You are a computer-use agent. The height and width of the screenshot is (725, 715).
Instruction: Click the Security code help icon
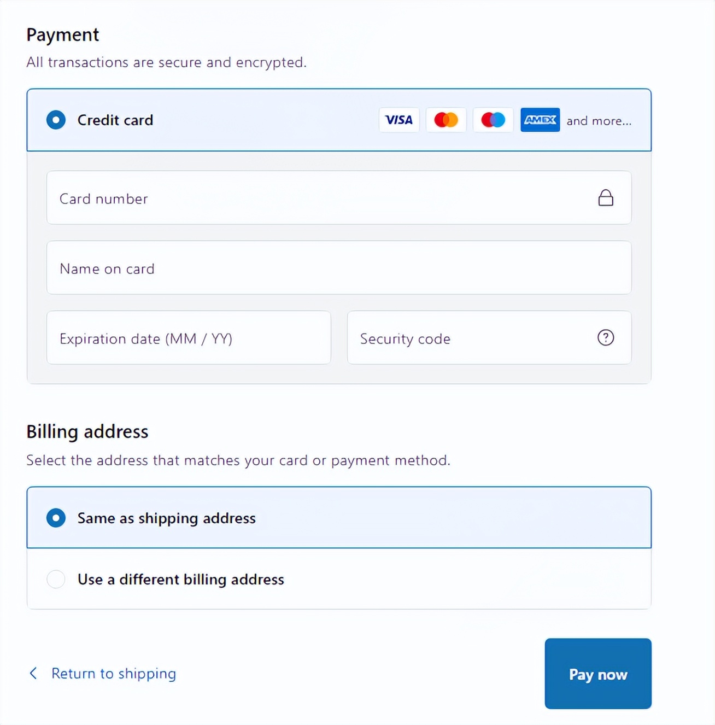606,338
